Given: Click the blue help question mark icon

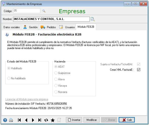Looking at the screenshot, I should [x=5, y=120].
